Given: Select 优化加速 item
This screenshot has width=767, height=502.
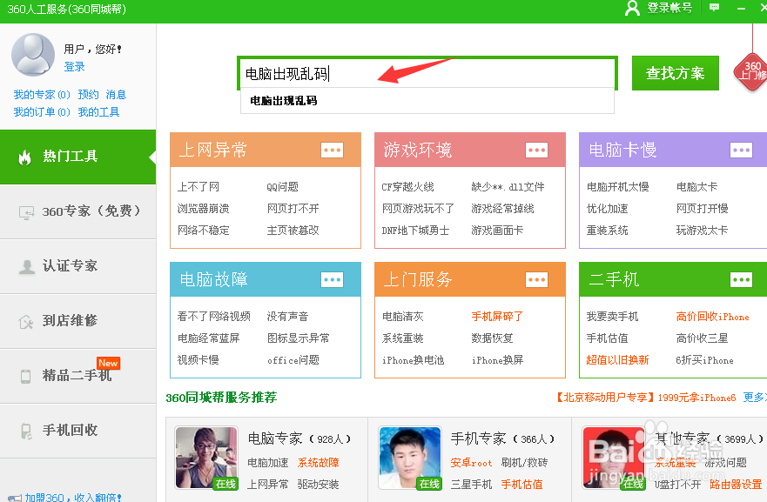Looking at the screenshot, I should pos(607,209).
